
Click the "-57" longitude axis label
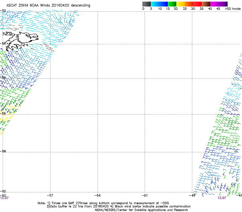(x=50, y=195)
